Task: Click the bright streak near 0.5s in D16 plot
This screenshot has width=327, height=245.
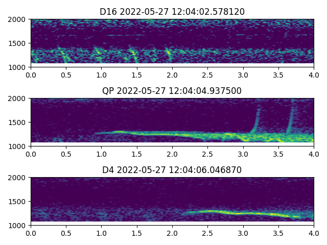Action: point(62,53)
